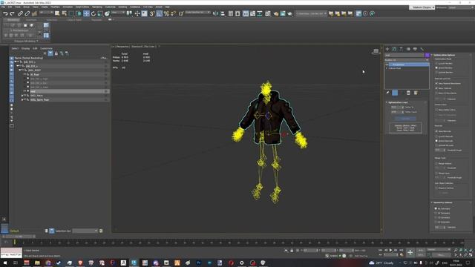This screenshot has height=267, width=475.
Task: Activate the Select and Rotate tool
Action: coord(94,13)
